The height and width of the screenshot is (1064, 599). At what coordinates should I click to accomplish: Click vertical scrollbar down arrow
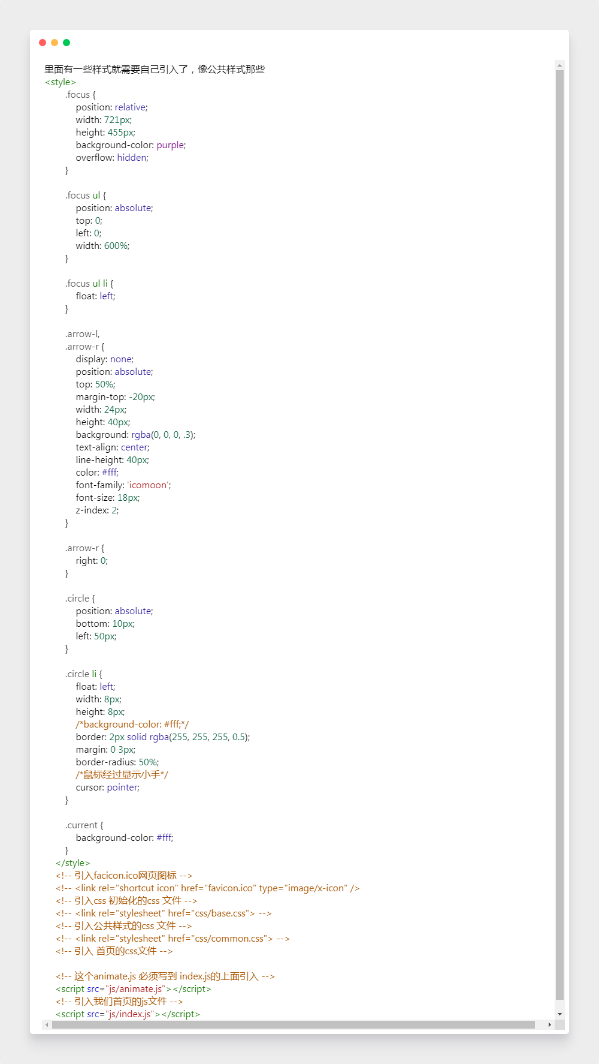[559, 1014]
